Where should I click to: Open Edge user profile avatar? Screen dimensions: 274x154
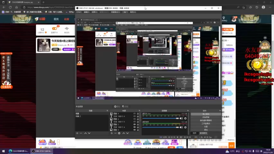[x=263, y=7]
